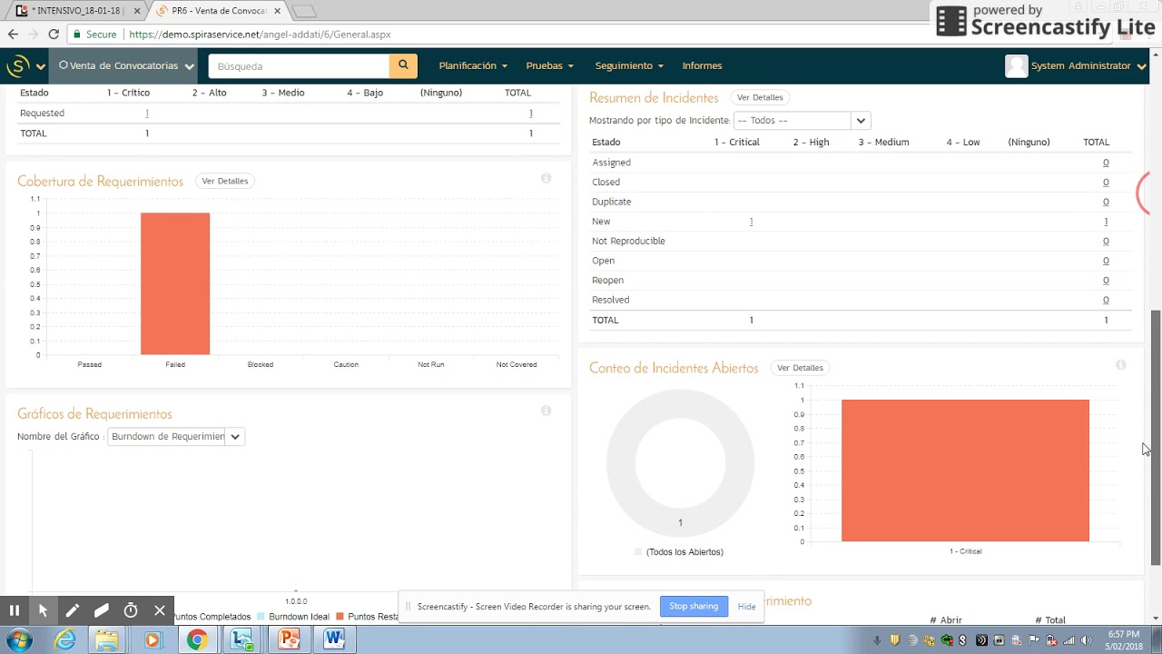Click the New incidents critical count link

(751, 222)
